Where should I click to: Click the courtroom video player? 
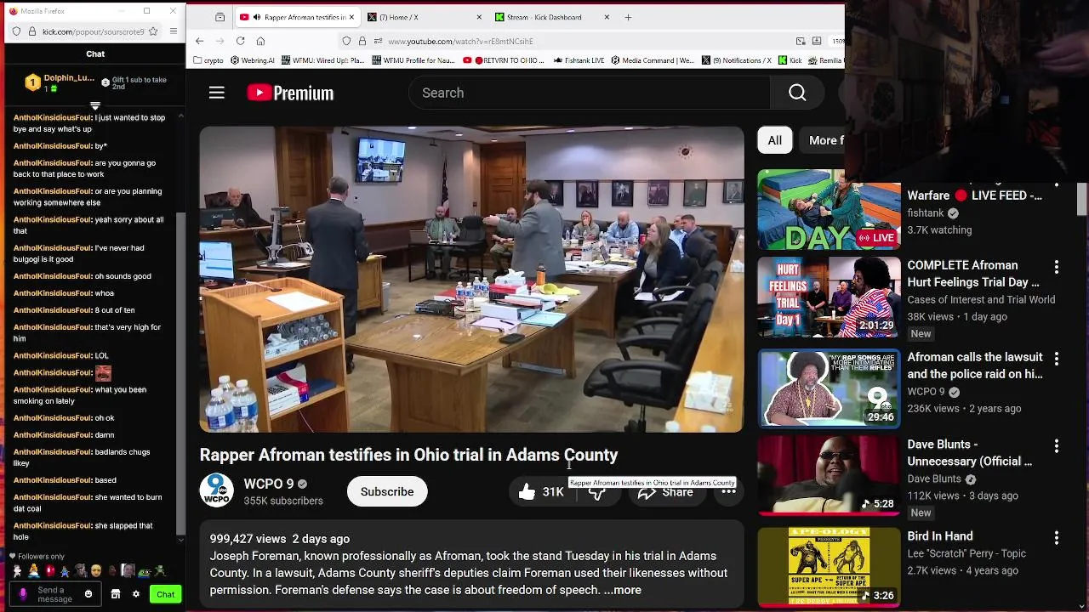(x=471, y=280)
